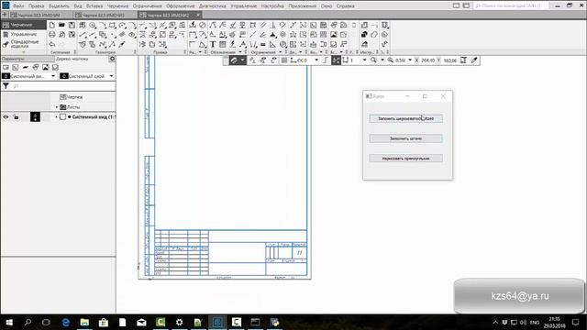Select the Point tool in Geometry panel
587x330 pixels.
(112, 35)
